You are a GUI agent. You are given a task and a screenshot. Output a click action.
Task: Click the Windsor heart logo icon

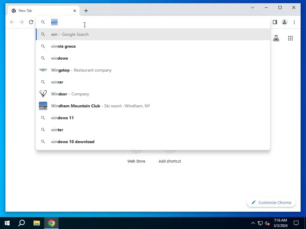click(x=43, y=94)
